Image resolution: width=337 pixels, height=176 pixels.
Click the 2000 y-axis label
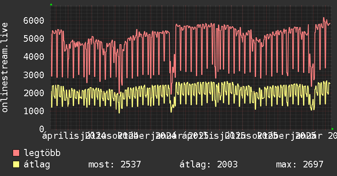click(x=34, y=93)
